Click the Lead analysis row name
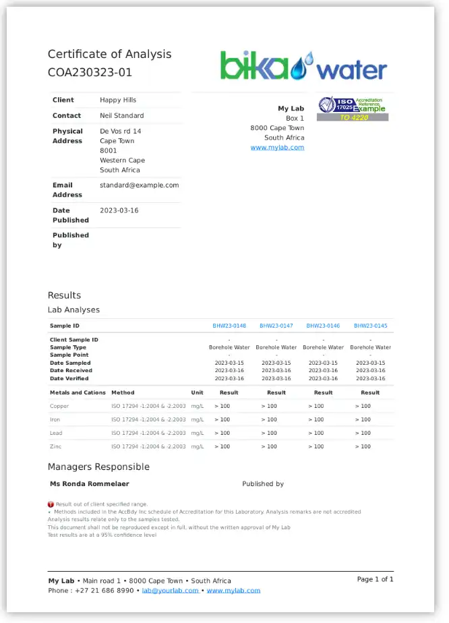The width and height of the screenshot is (449, 623). [x=56, y=433]
